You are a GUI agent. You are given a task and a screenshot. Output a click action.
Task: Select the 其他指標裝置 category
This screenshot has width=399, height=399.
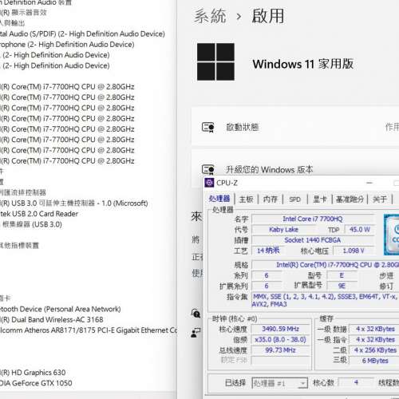[x=19, y=245]
